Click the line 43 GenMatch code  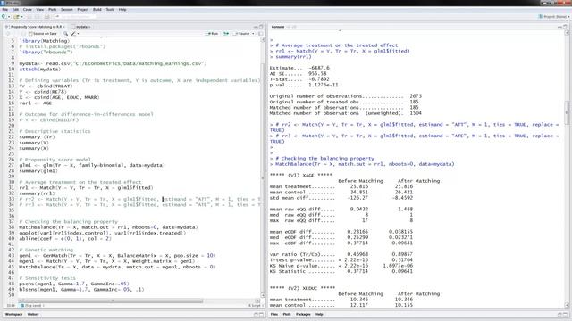pos(117,256)
